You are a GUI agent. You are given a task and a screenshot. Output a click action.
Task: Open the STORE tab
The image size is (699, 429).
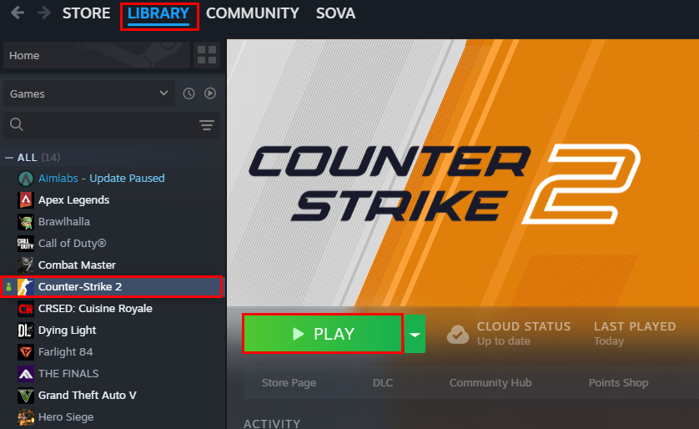point(86,13)
